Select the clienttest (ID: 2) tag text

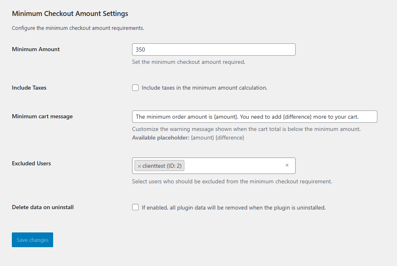[162, 166]
